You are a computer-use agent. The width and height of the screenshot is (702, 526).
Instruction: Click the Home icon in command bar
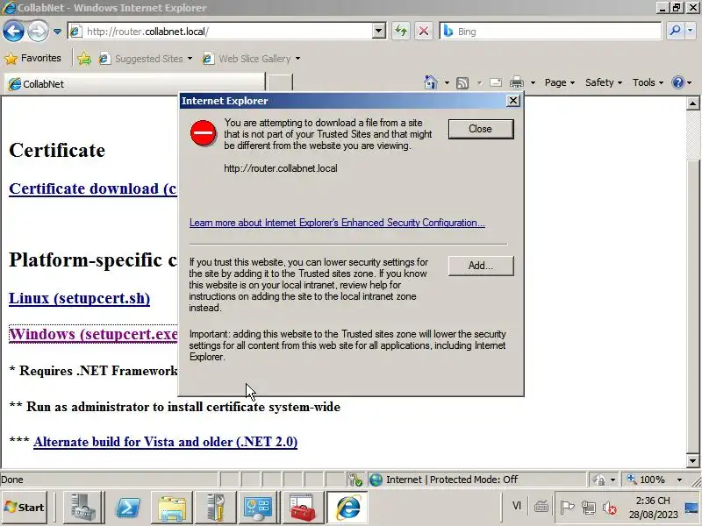tap(430, 82)
